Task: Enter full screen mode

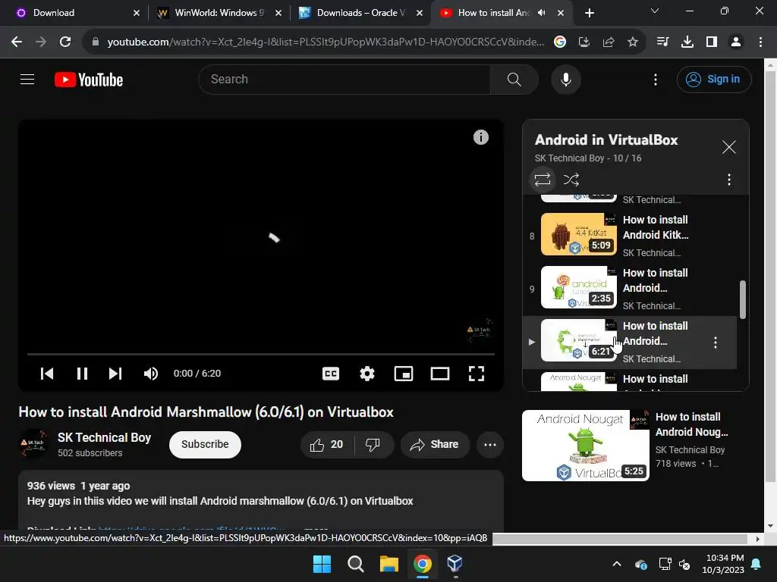Action: (x=477, y=374)
